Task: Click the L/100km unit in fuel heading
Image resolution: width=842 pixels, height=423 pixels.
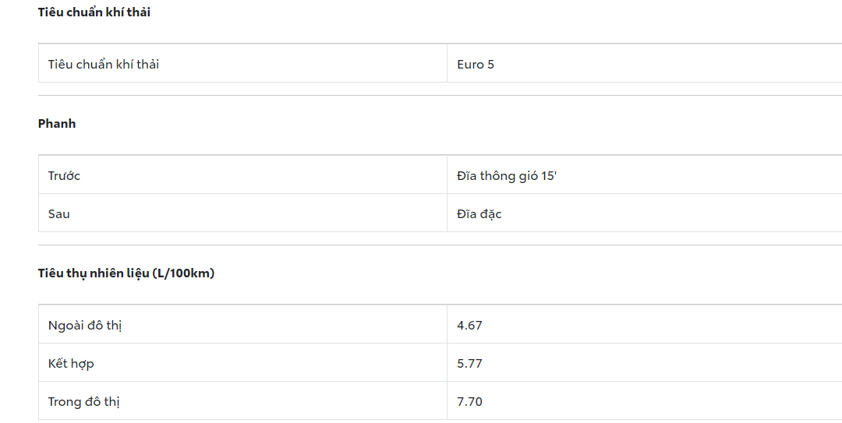Action: (x=183, y=273)
